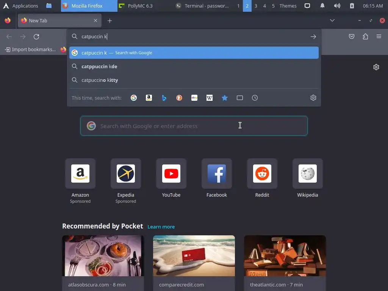The width and height of the screenshot is (388, 291).
Task: Search bookmarks using the star icon
Action: pos(224,98)
